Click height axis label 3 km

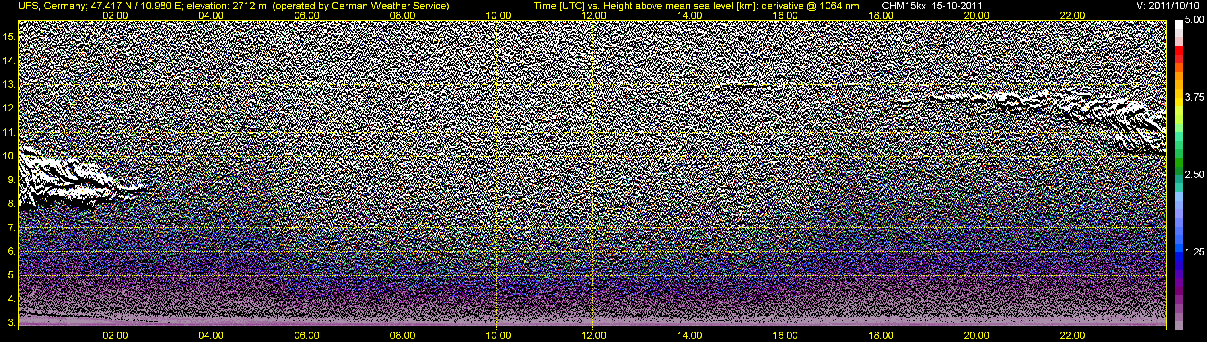coord(11,323)
